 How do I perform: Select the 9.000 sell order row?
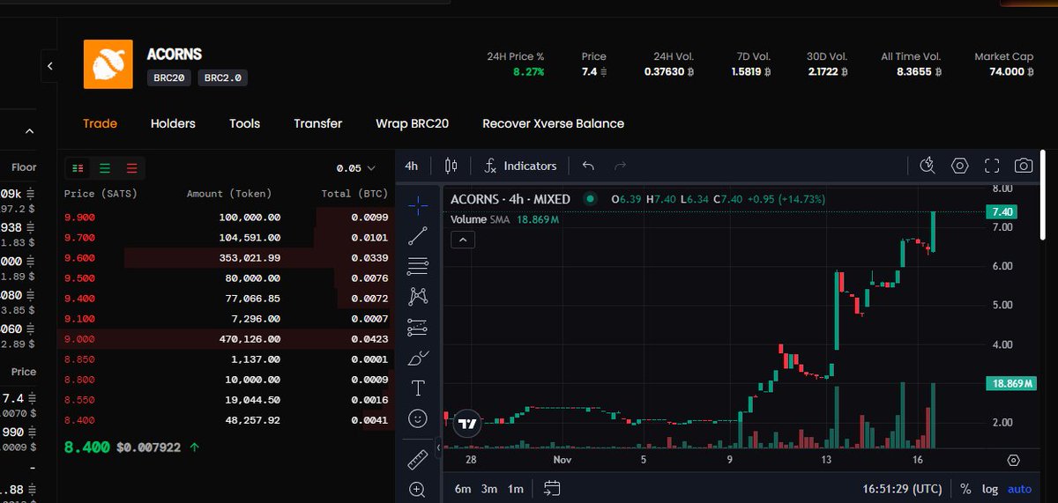[227, 338]
